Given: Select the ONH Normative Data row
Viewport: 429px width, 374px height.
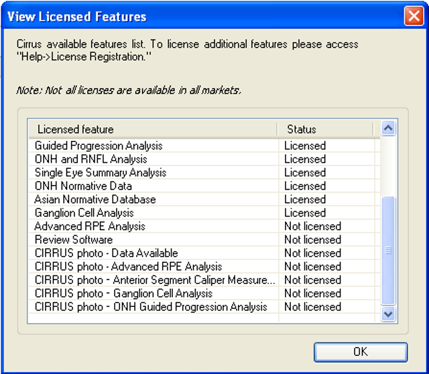Looking at the screenshot, I should [x=204, y=186].
